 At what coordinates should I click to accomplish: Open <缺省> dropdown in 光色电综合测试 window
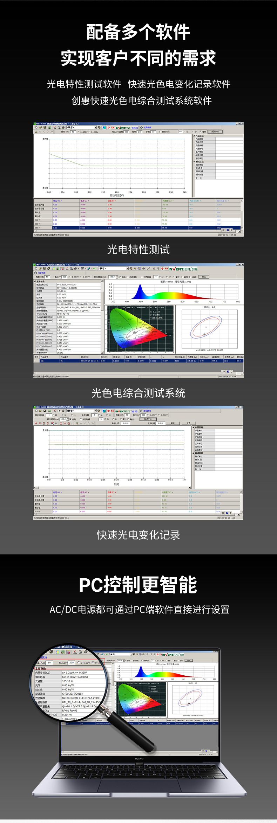tap(113, 268)
